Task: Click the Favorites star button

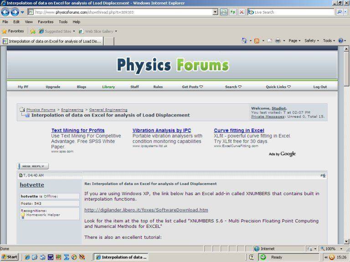Action: pos(13,31)
